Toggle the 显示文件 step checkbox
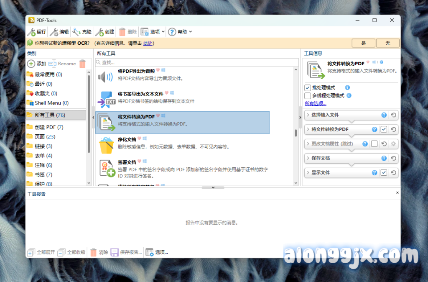The height and width of the screenshot is (282, 428). tap(384, 172)
